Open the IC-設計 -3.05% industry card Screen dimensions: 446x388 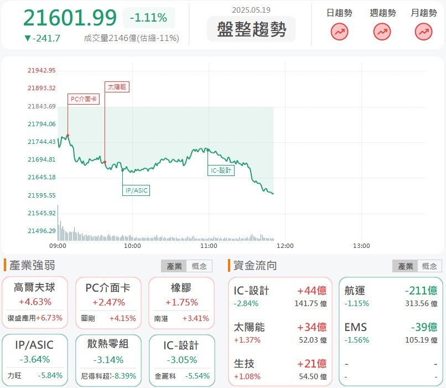181,360
